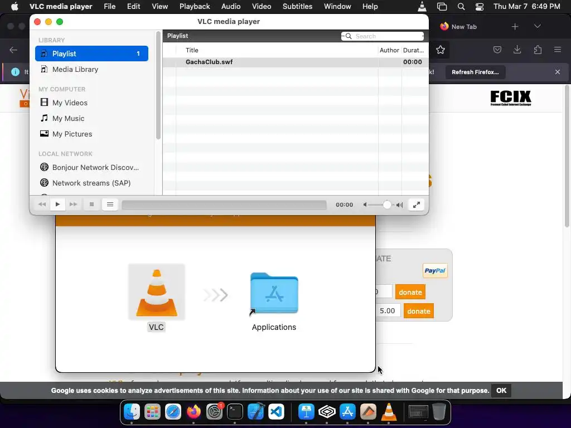Viewport: 571px width, 428px height.
Task: Click the VLC sidebar scrollbar
Action: pyautogui.click(x=158, y=85)
